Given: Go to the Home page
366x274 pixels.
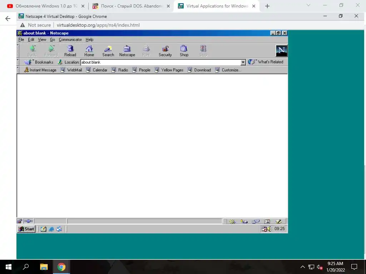Looking at the screenshot, I should coord(89,51).
